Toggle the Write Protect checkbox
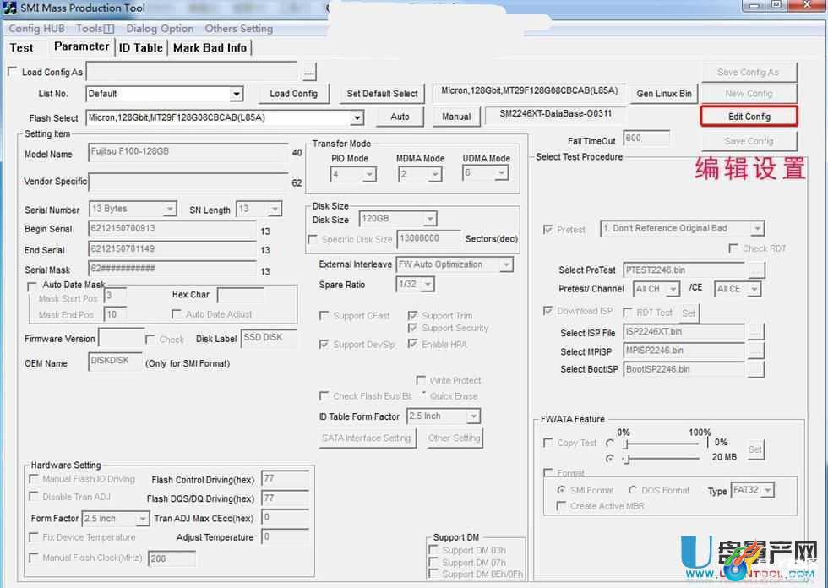 pos(421,380)
